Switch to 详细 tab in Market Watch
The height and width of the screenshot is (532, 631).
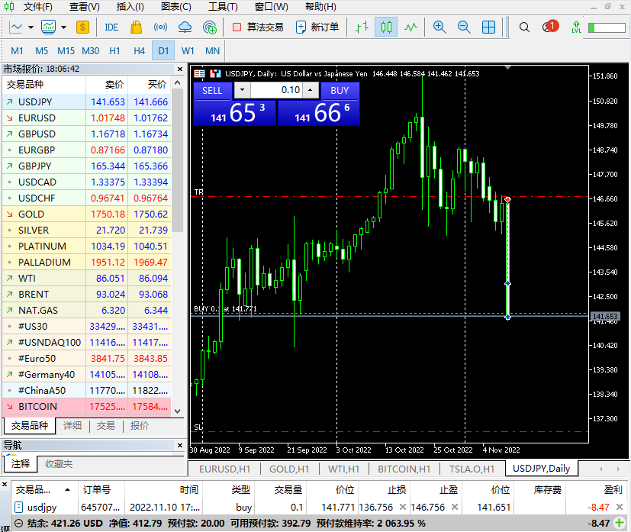pyautogui.click(x=72, y=426)
